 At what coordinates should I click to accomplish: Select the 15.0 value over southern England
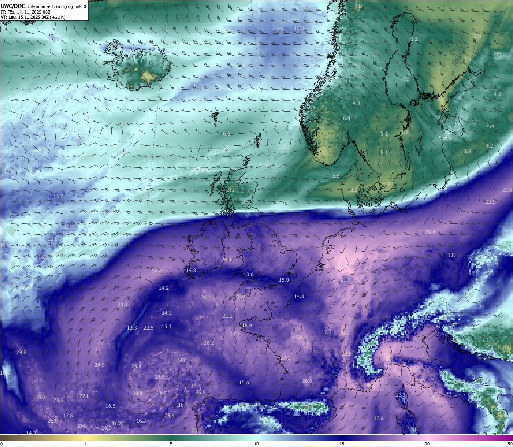pyautogui.click(x=284, y=280)
